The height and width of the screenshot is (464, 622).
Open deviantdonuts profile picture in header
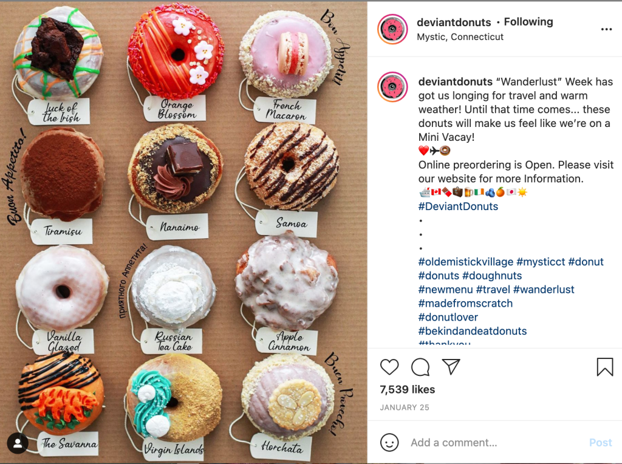point(392,29)
